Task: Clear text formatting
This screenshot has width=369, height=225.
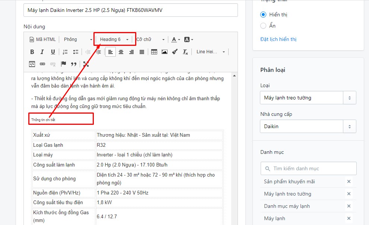Action: [185, 52]
